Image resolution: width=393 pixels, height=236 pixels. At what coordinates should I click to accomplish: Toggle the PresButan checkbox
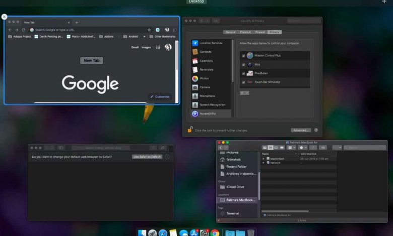243,73
